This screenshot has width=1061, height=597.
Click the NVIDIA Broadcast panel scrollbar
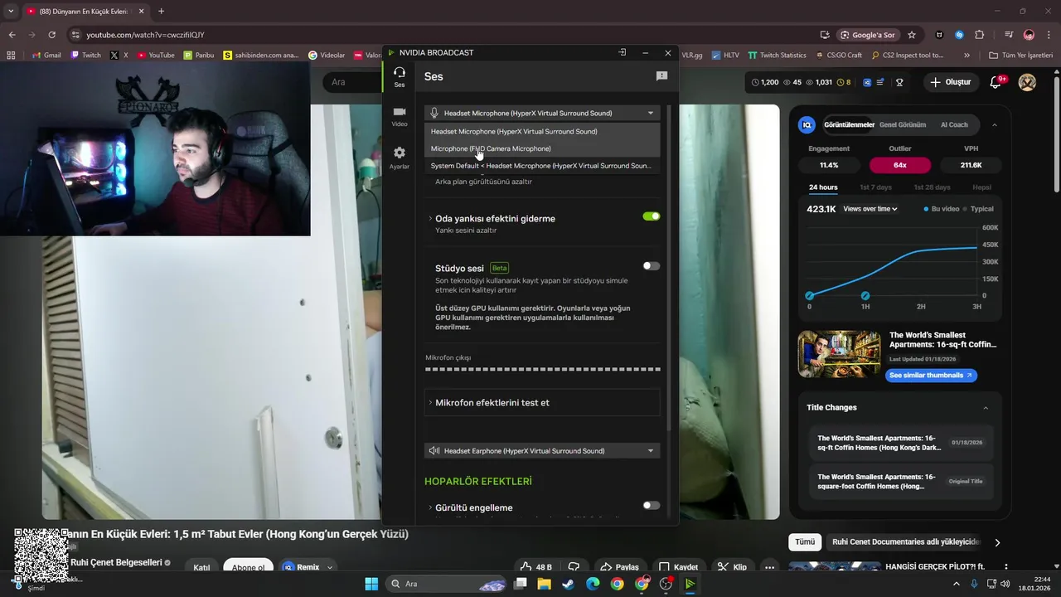pos(670,265)
